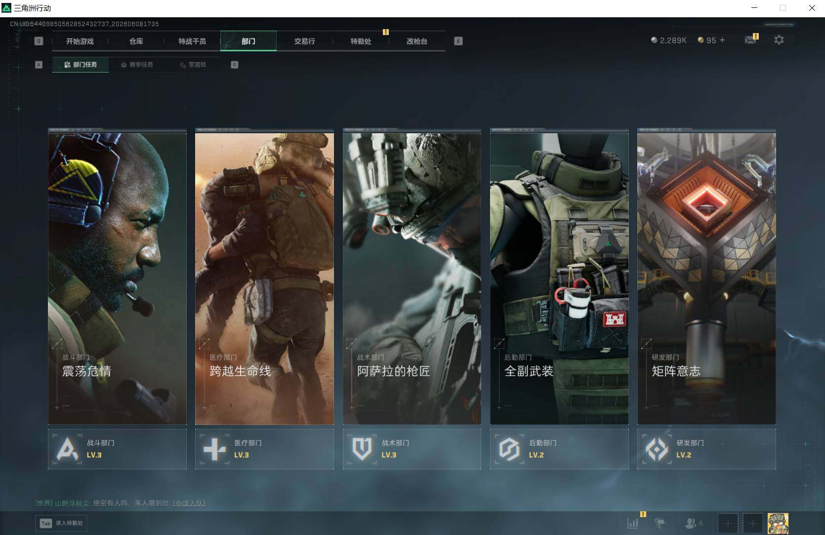Click the first empty squad slot plus
This screenshot has height=535, width=825.
pos(728,523)
